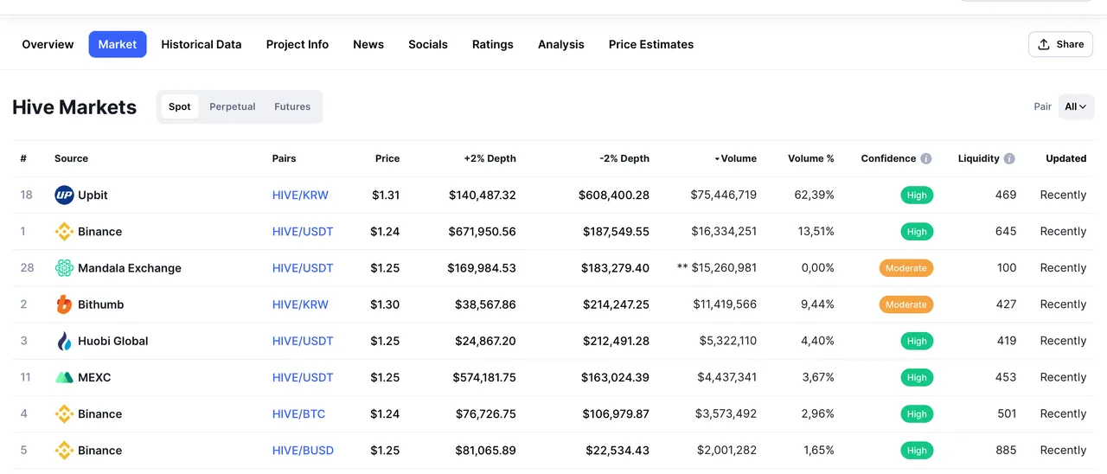
Task: Click High confidence badge in Upbit row
Action: (917, 195)
